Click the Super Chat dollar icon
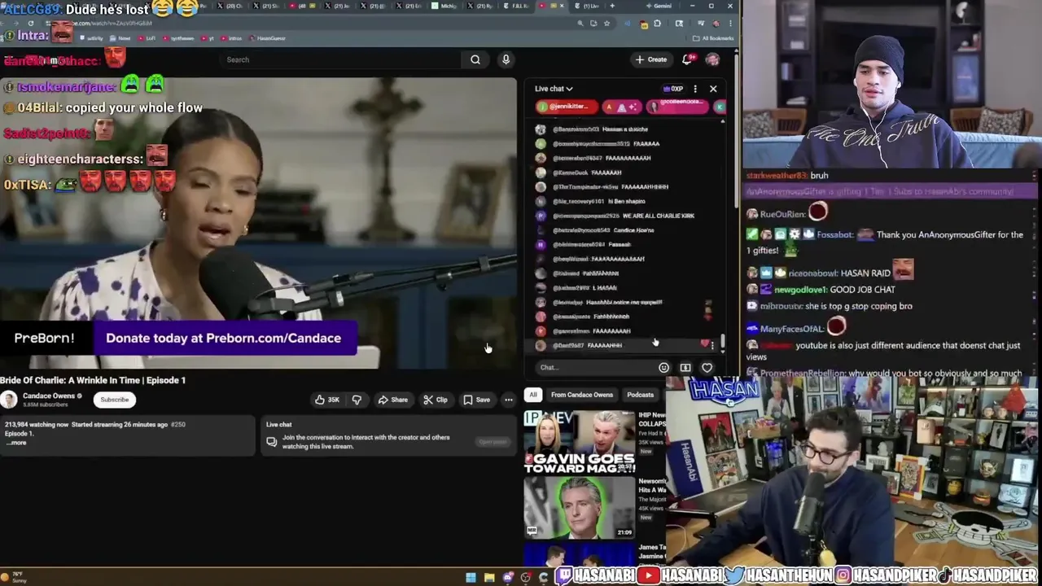 click(x=685, y=367)
